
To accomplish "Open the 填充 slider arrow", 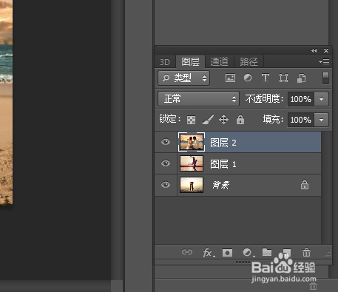I will point(321,120).
